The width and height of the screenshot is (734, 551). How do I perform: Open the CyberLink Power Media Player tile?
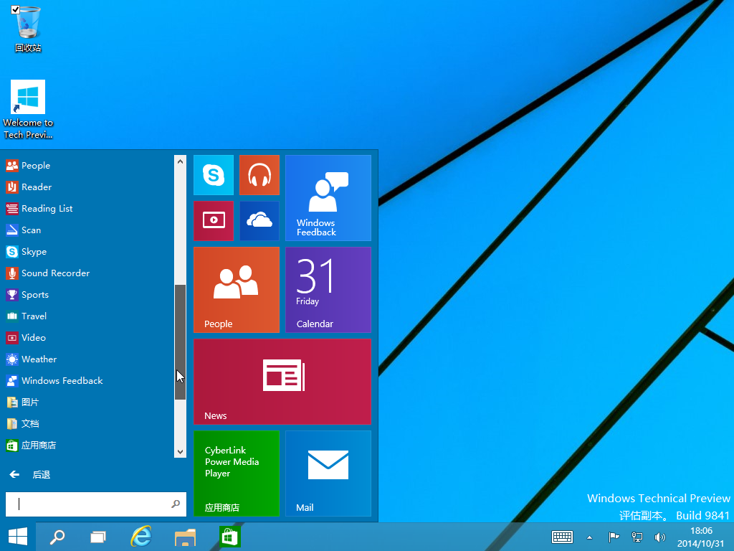237,474
